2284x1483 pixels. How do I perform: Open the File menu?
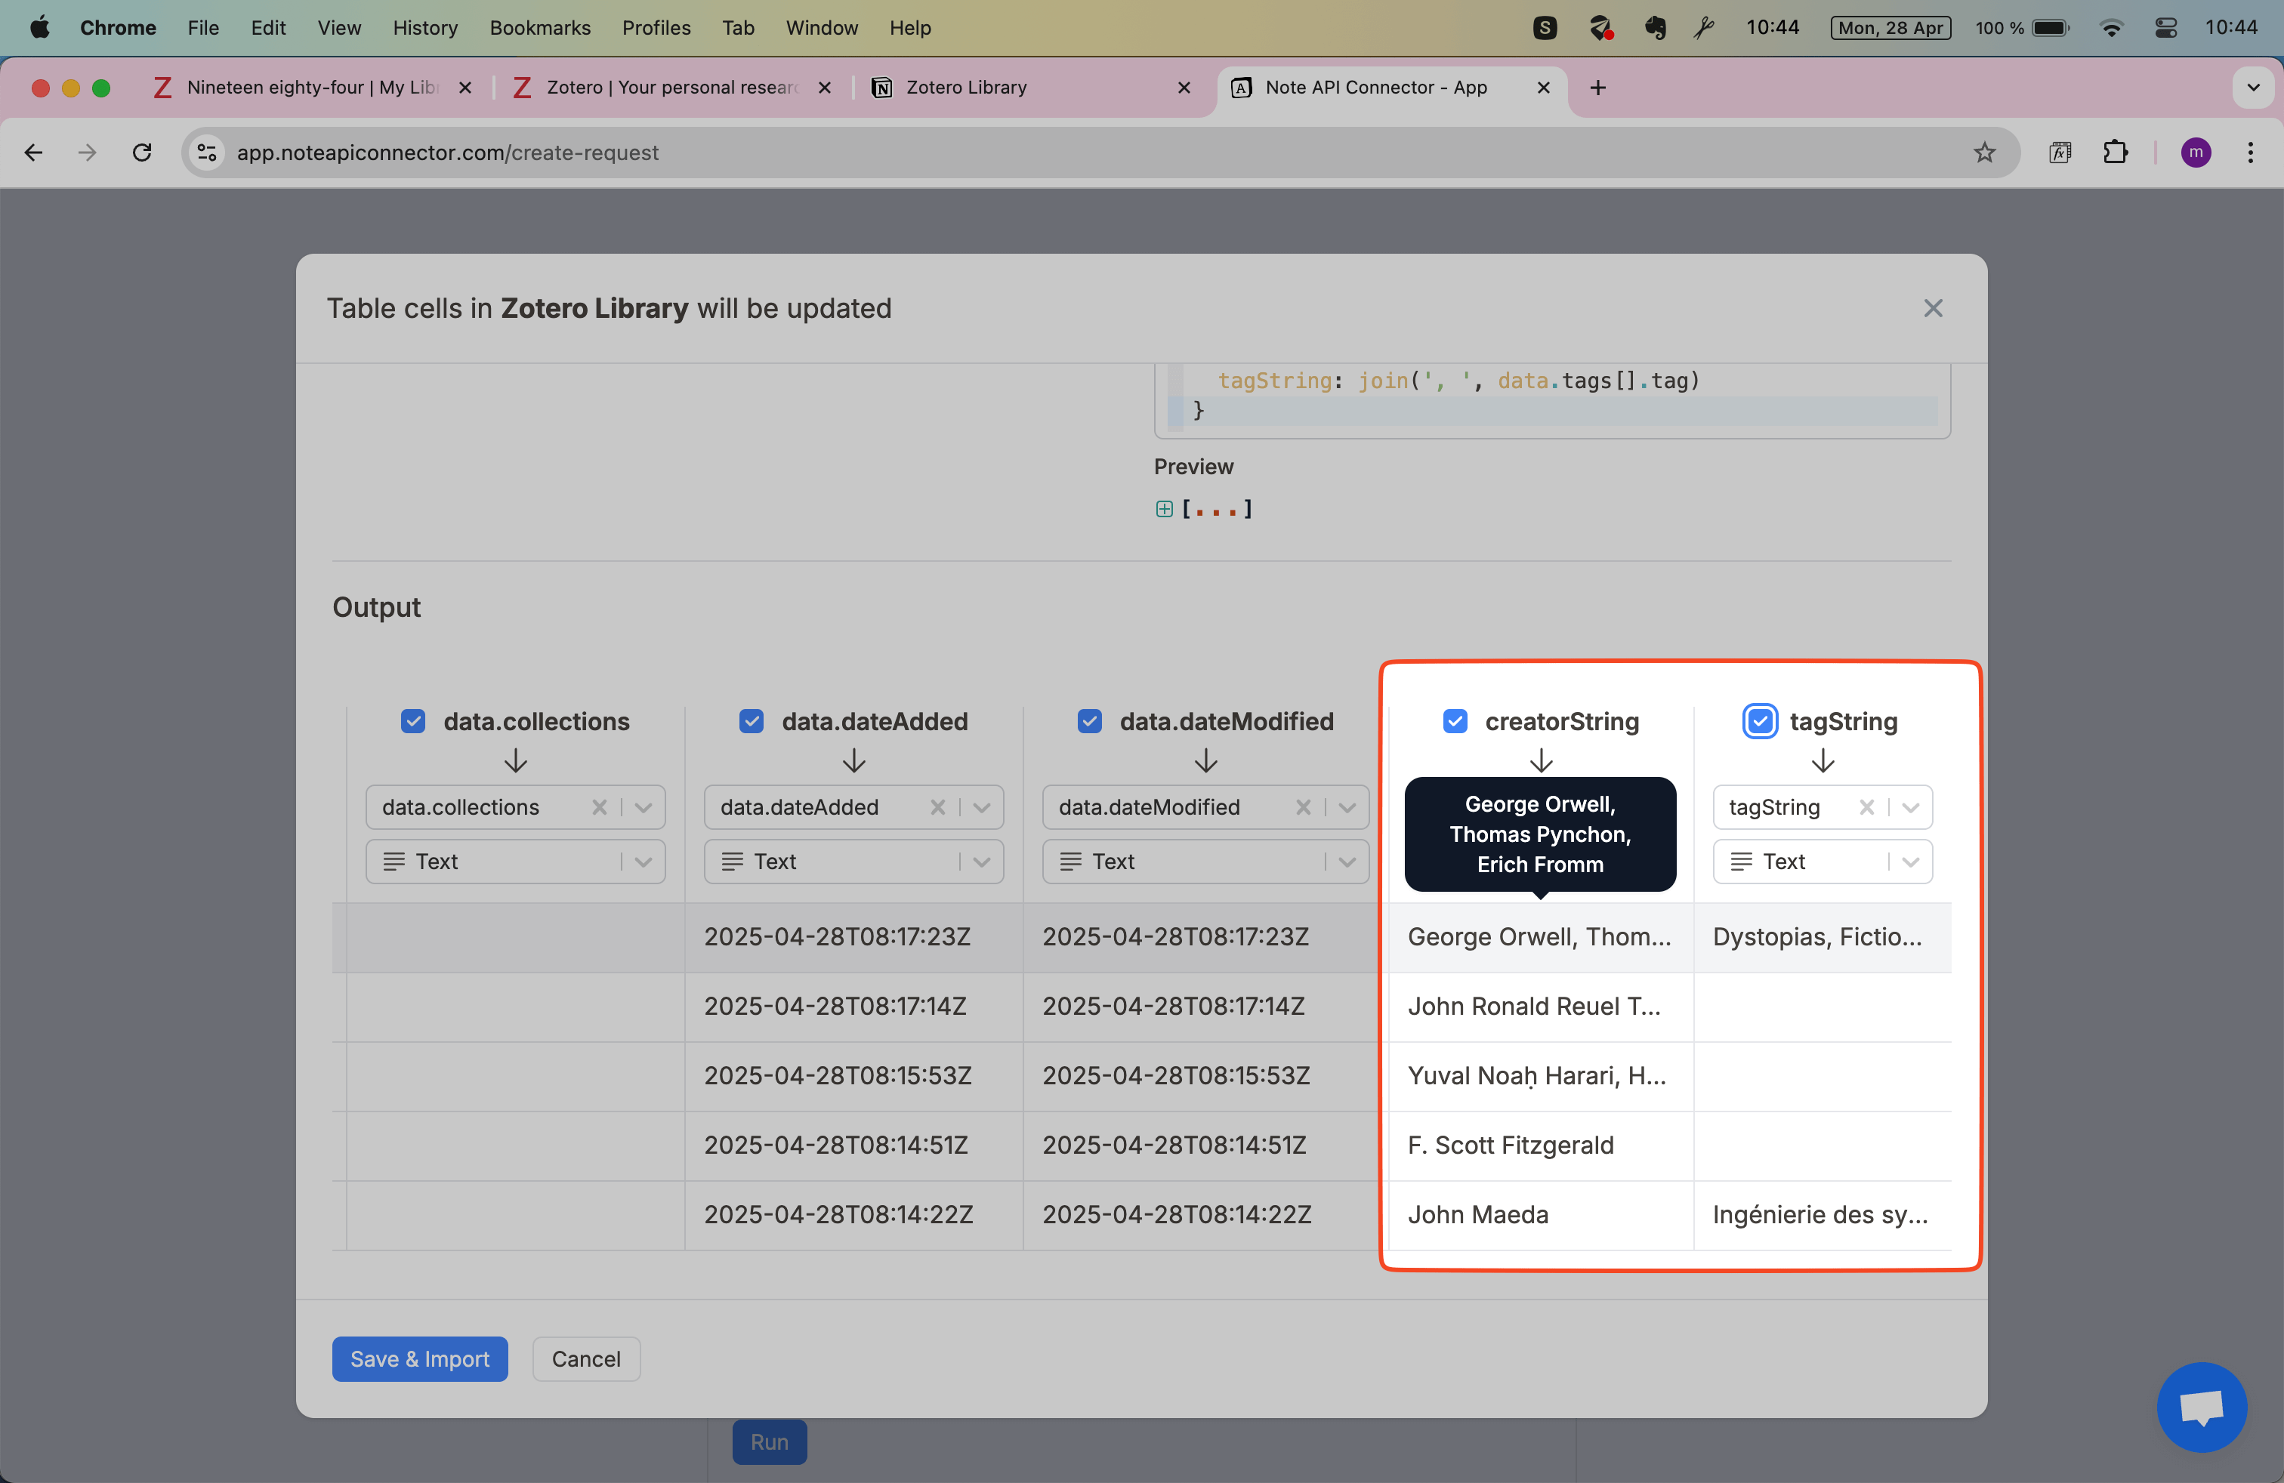coord(202,28)
